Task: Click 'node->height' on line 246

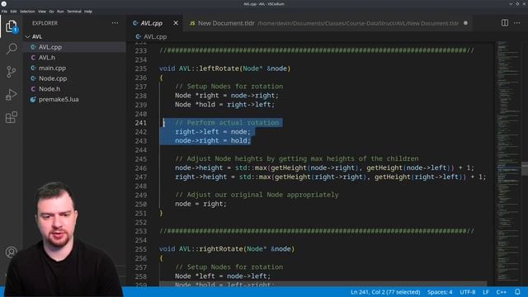Action: (199, 168)
